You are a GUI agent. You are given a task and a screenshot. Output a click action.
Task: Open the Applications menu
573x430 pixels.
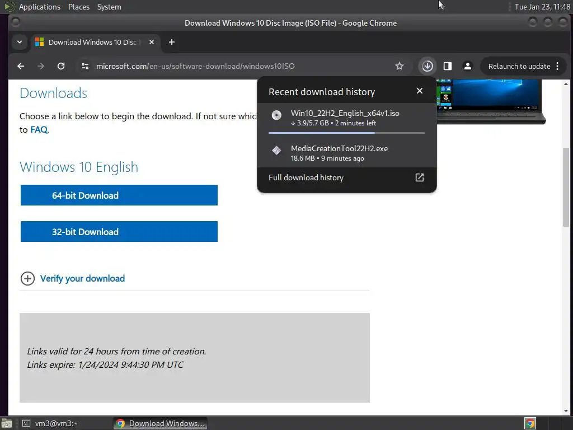pyautogui.click(x=40, y=7)
